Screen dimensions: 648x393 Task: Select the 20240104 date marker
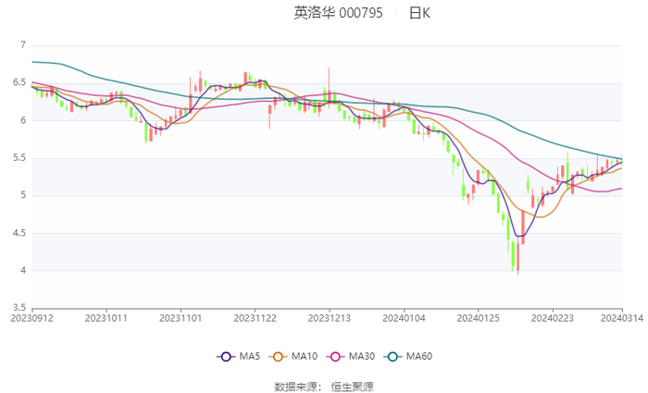(404, 318)
